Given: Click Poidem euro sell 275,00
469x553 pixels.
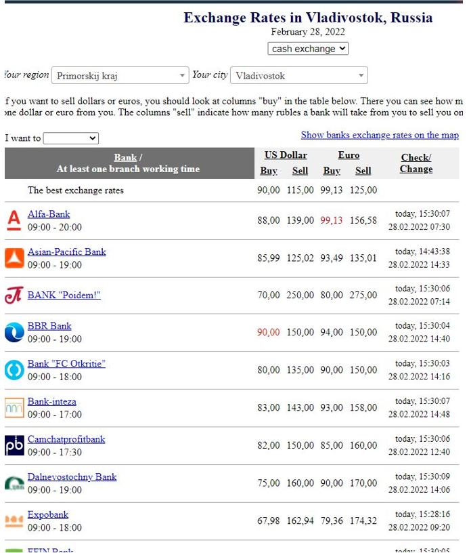Looking at the screenshot, I should [363, 295].
